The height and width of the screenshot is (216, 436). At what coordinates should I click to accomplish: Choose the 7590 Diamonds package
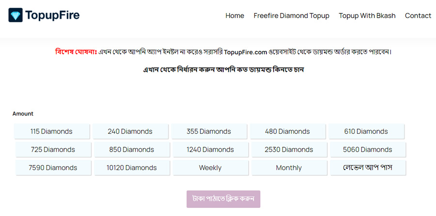click(53, 168)
